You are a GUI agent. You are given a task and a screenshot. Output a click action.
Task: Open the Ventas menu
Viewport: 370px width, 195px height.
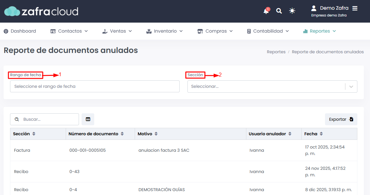tap(117, 31)
